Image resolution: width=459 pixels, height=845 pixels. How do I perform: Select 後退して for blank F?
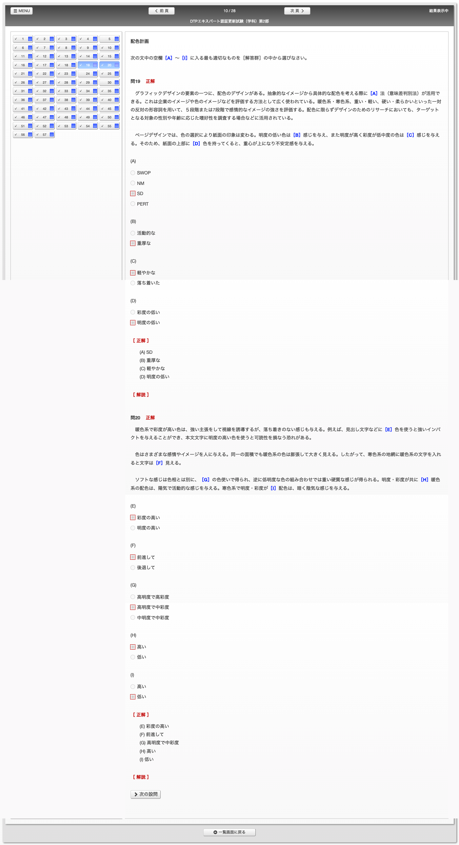133,568
